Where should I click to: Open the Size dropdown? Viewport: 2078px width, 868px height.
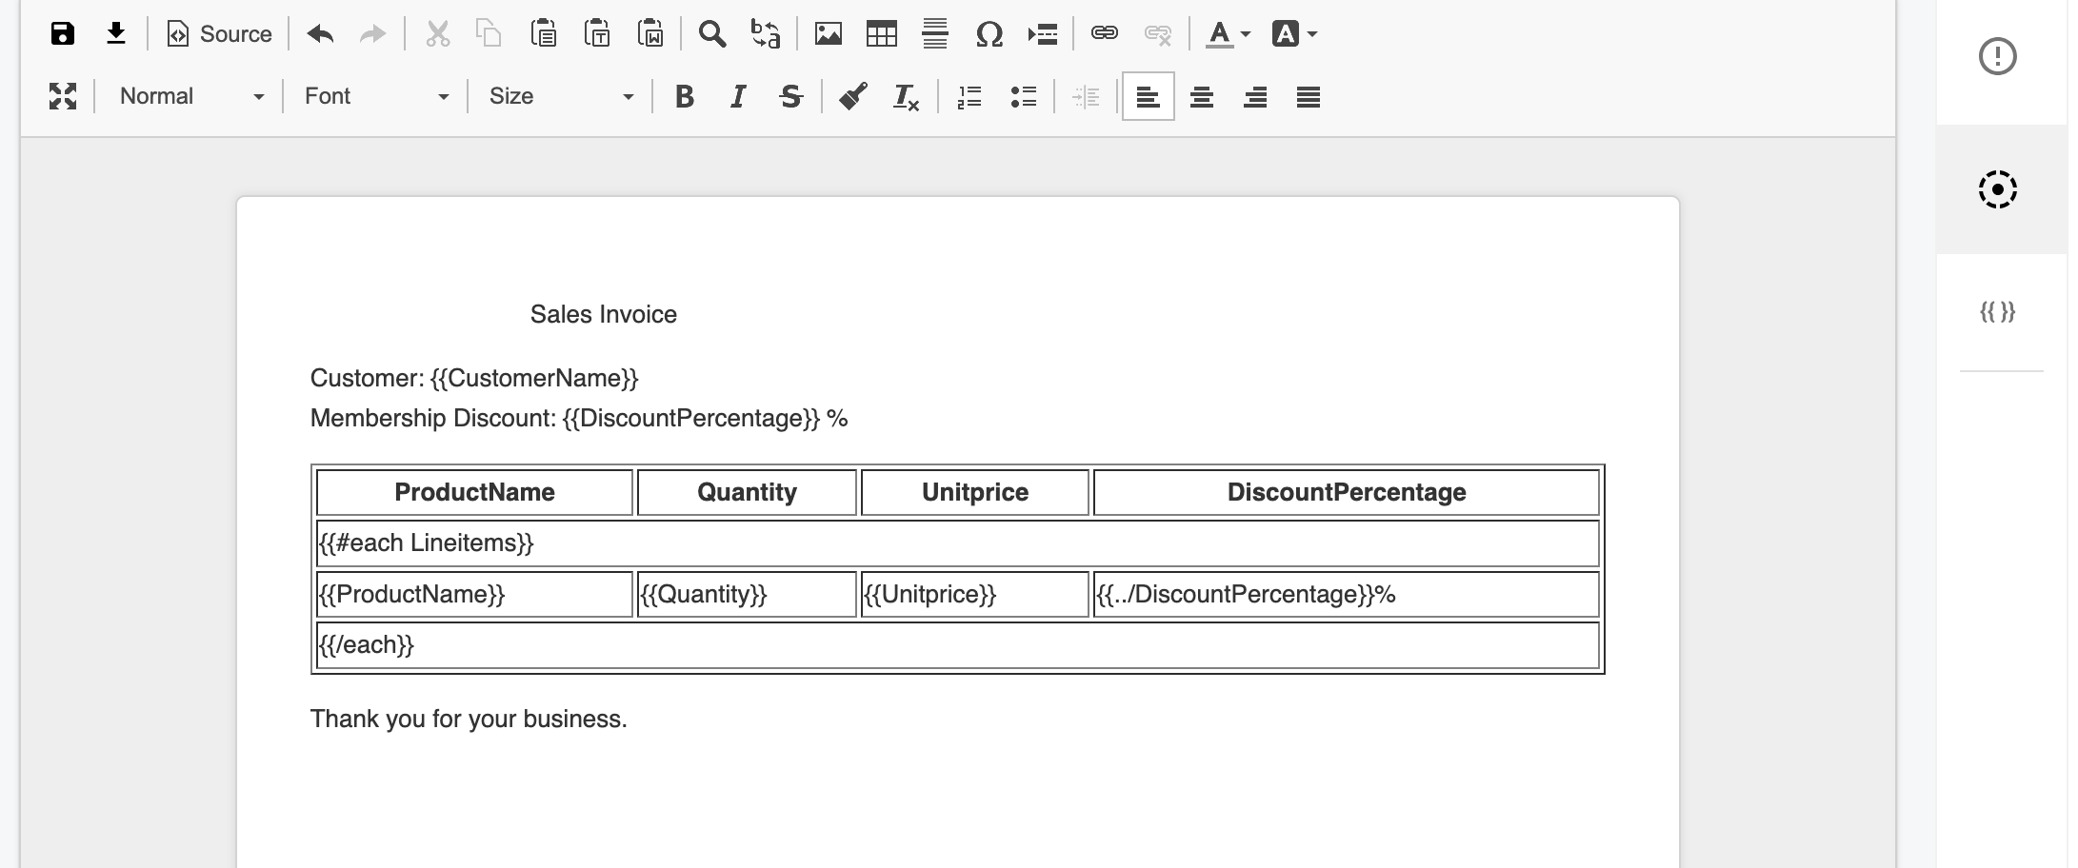tap(560, 96)
